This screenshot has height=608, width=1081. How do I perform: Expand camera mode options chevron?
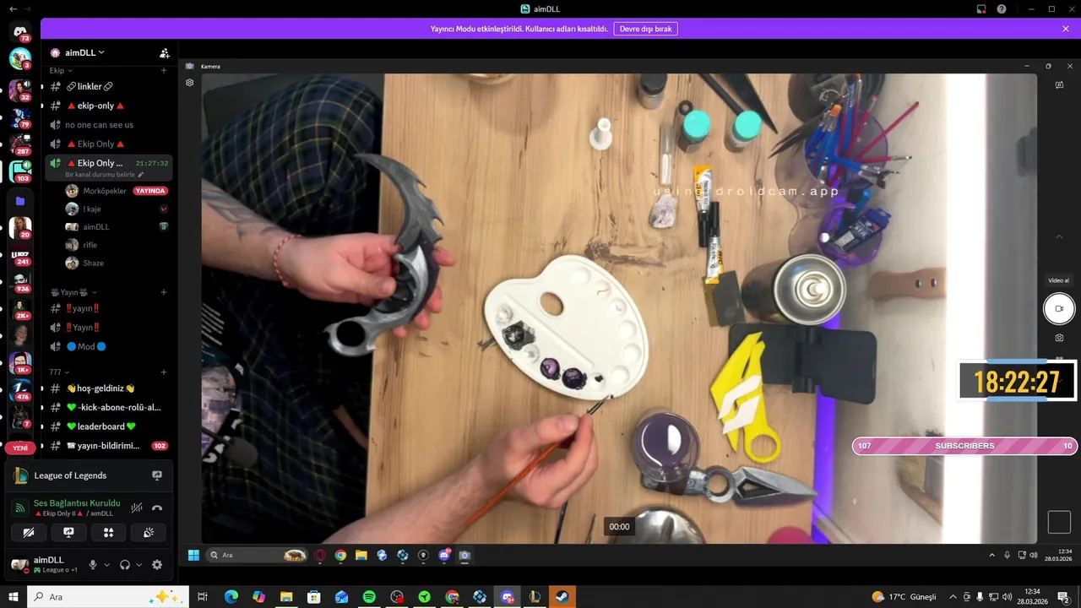[1059, 236]
